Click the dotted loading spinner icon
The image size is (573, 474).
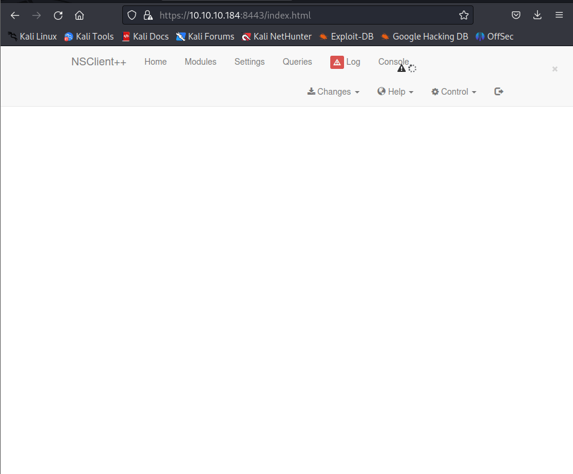pos(412,68)
